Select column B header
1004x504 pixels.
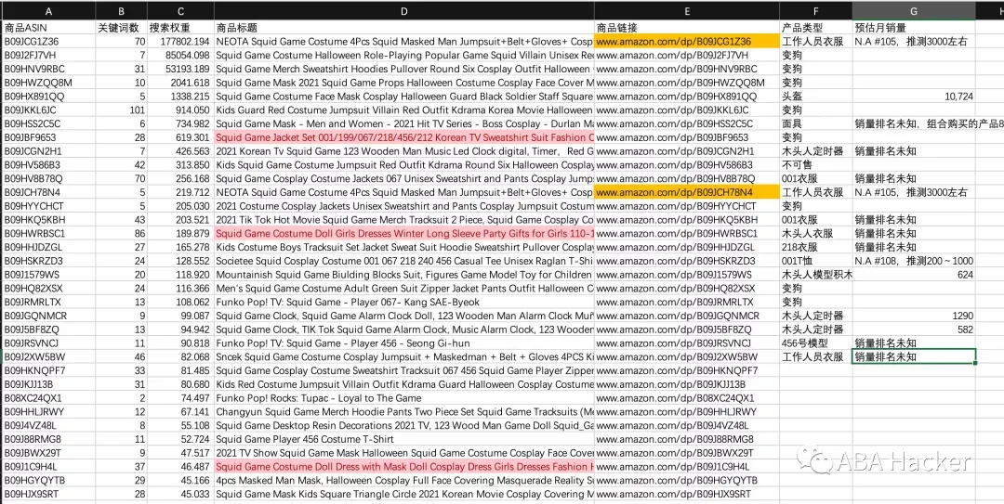click(121, 11)
